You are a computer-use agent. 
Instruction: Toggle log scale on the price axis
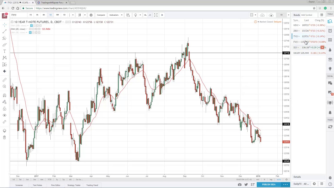(x=271, y=179)
